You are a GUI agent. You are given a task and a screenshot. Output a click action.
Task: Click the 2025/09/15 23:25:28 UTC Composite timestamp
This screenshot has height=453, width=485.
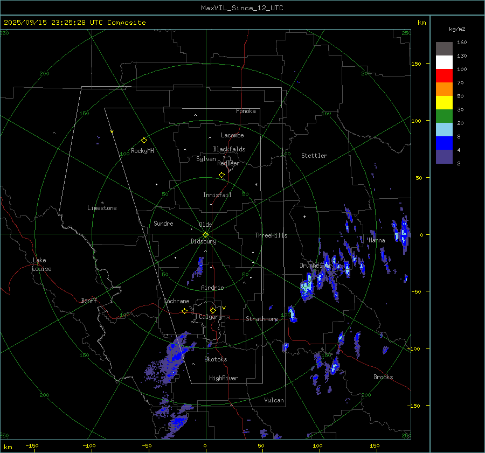click(x=74, y=23)
